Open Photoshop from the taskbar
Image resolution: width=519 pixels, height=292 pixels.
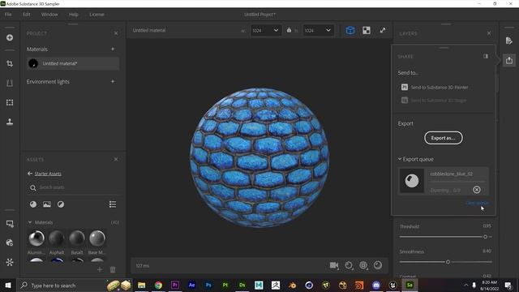pos(208,285)
